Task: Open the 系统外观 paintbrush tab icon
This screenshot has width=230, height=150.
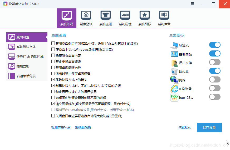Action: (67, 15)
